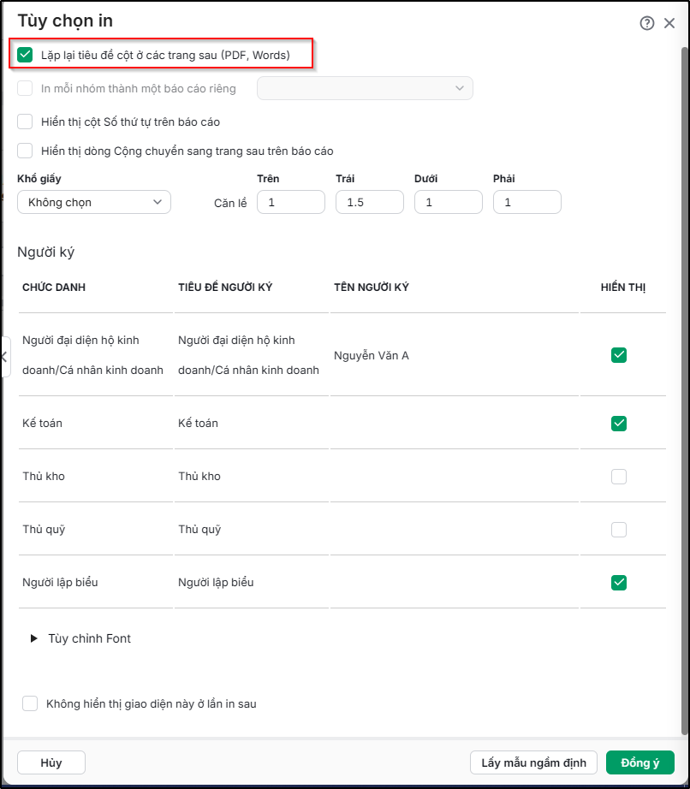Screen dimensions: 690x789
Task: Click the Hủy button
Action: coord(51,762)
